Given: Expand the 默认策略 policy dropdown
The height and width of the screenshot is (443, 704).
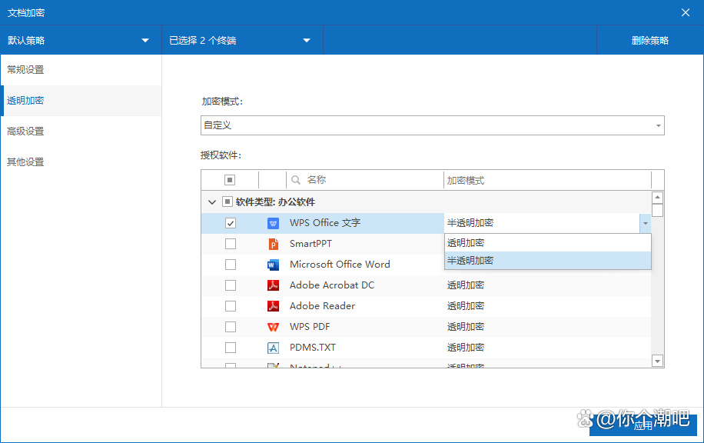Looking at the screenshot, I should coord(145,41).
